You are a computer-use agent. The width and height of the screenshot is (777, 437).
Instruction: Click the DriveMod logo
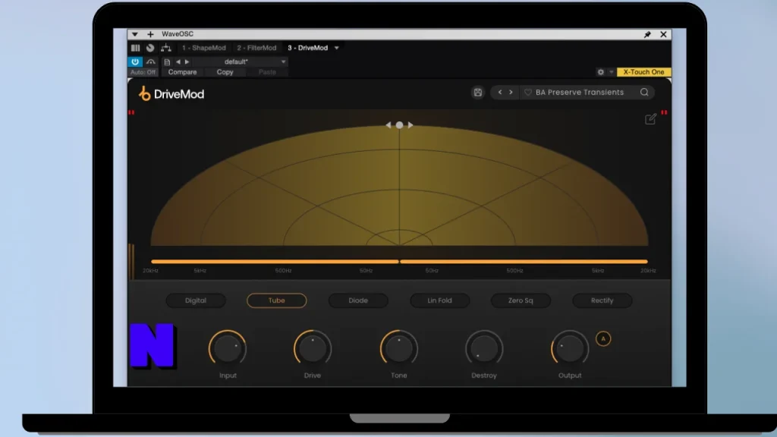171,93
